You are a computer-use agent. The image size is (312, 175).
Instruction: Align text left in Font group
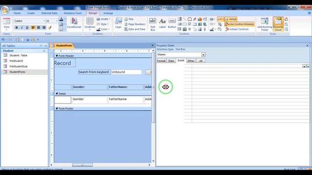pyautogui.click(x=33, y=28)
